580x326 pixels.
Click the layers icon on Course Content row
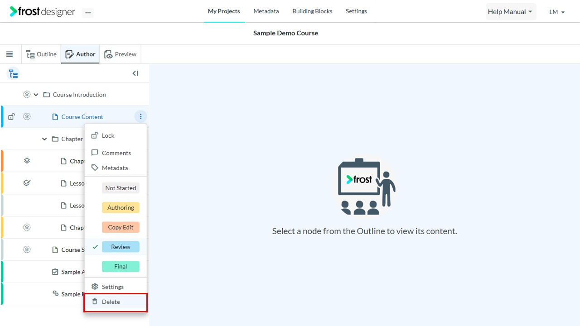[27, 117]
